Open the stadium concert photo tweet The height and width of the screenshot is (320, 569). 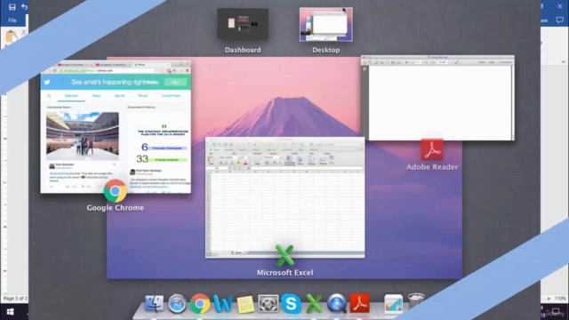click(x=83, y=136)
